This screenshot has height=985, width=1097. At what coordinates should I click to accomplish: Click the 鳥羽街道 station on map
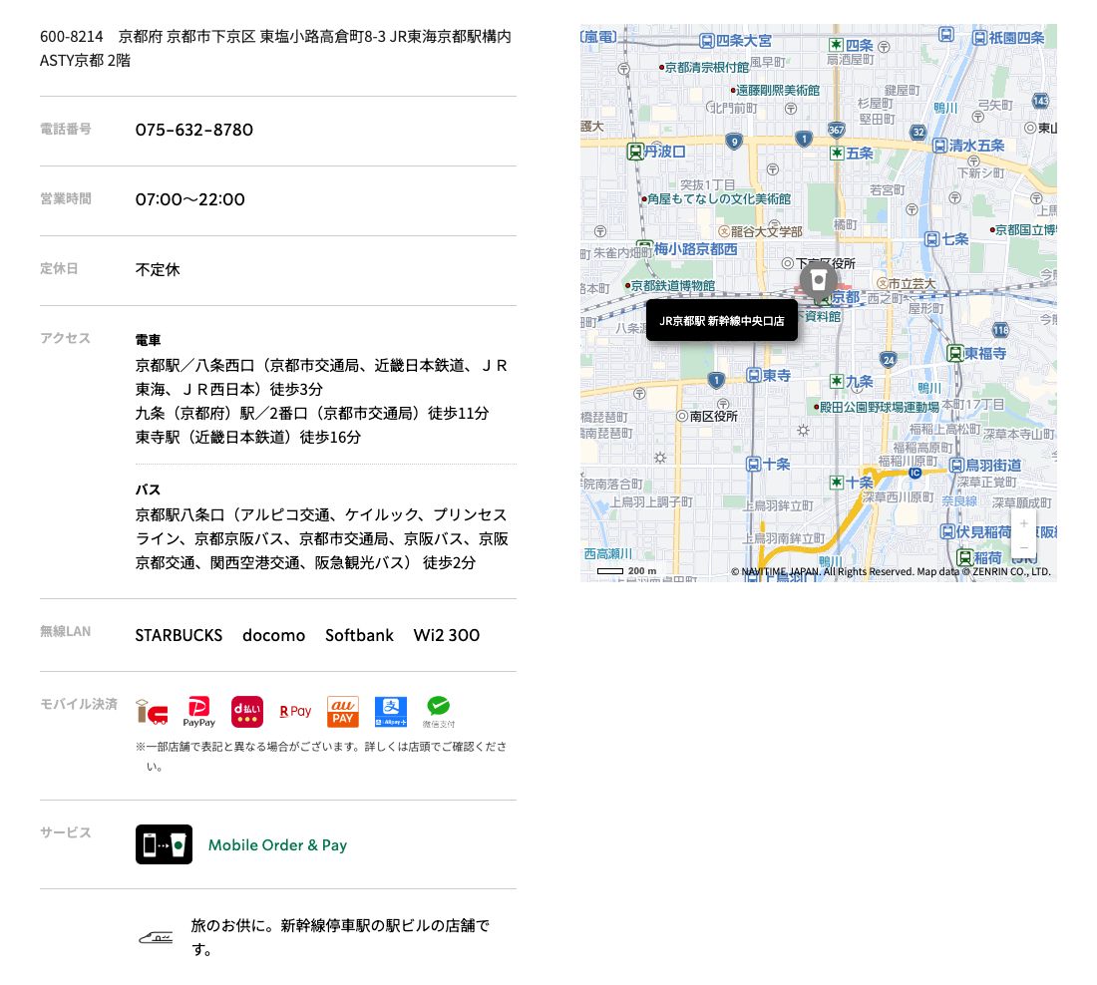[985, 466]
